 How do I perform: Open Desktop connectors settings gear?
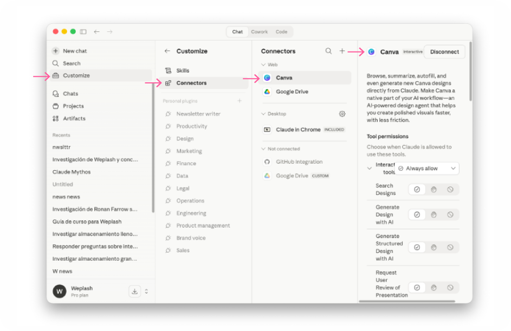[x=342, y=114]
